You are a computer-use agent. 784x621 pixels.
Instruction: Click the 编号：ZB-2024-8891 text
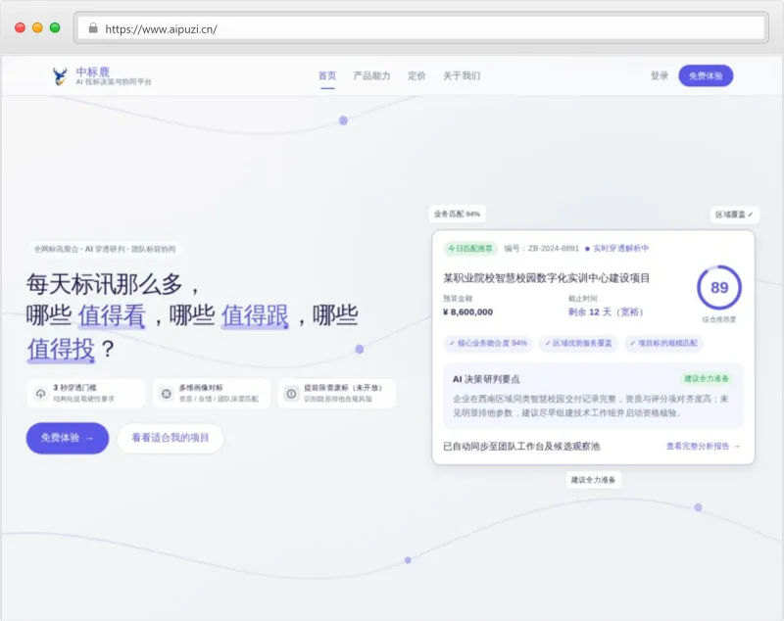click(541, 248)
